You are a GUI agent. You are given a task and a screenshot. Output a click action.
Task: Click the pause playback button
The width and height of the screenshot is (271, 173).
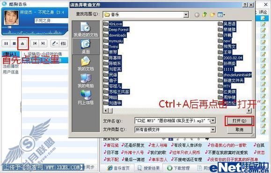[6, 43]
